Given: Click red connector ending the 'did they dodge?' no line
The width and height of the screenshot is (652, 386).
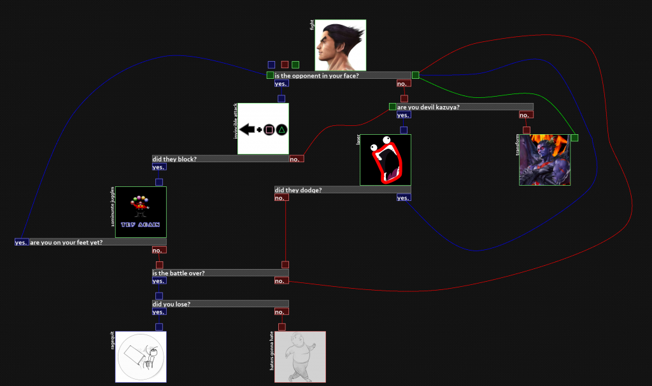Looking at the screenshot, I should [285, 265].
